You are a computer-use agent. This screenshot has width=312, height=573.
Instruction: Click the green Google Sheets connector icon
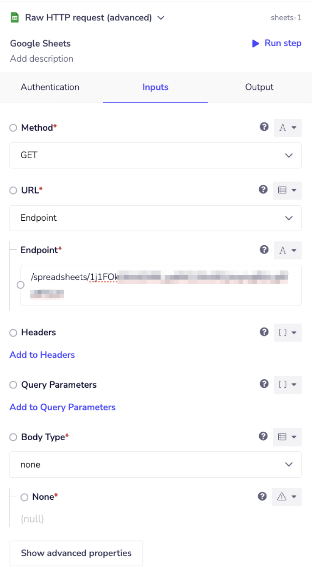point(15,17)
